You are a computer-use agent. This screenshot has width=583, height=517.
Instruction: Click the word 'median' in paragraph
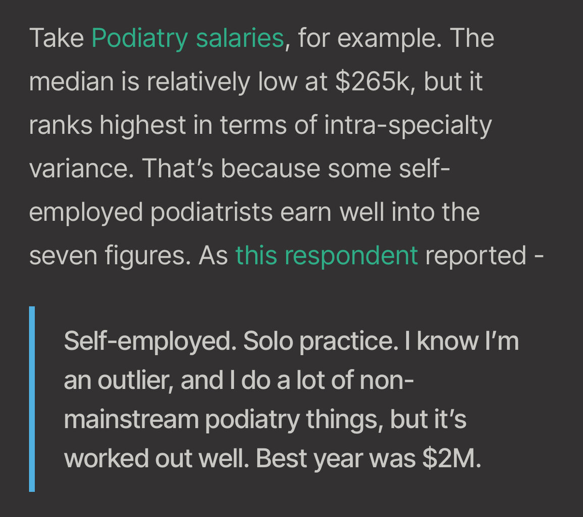click(71, 82)
